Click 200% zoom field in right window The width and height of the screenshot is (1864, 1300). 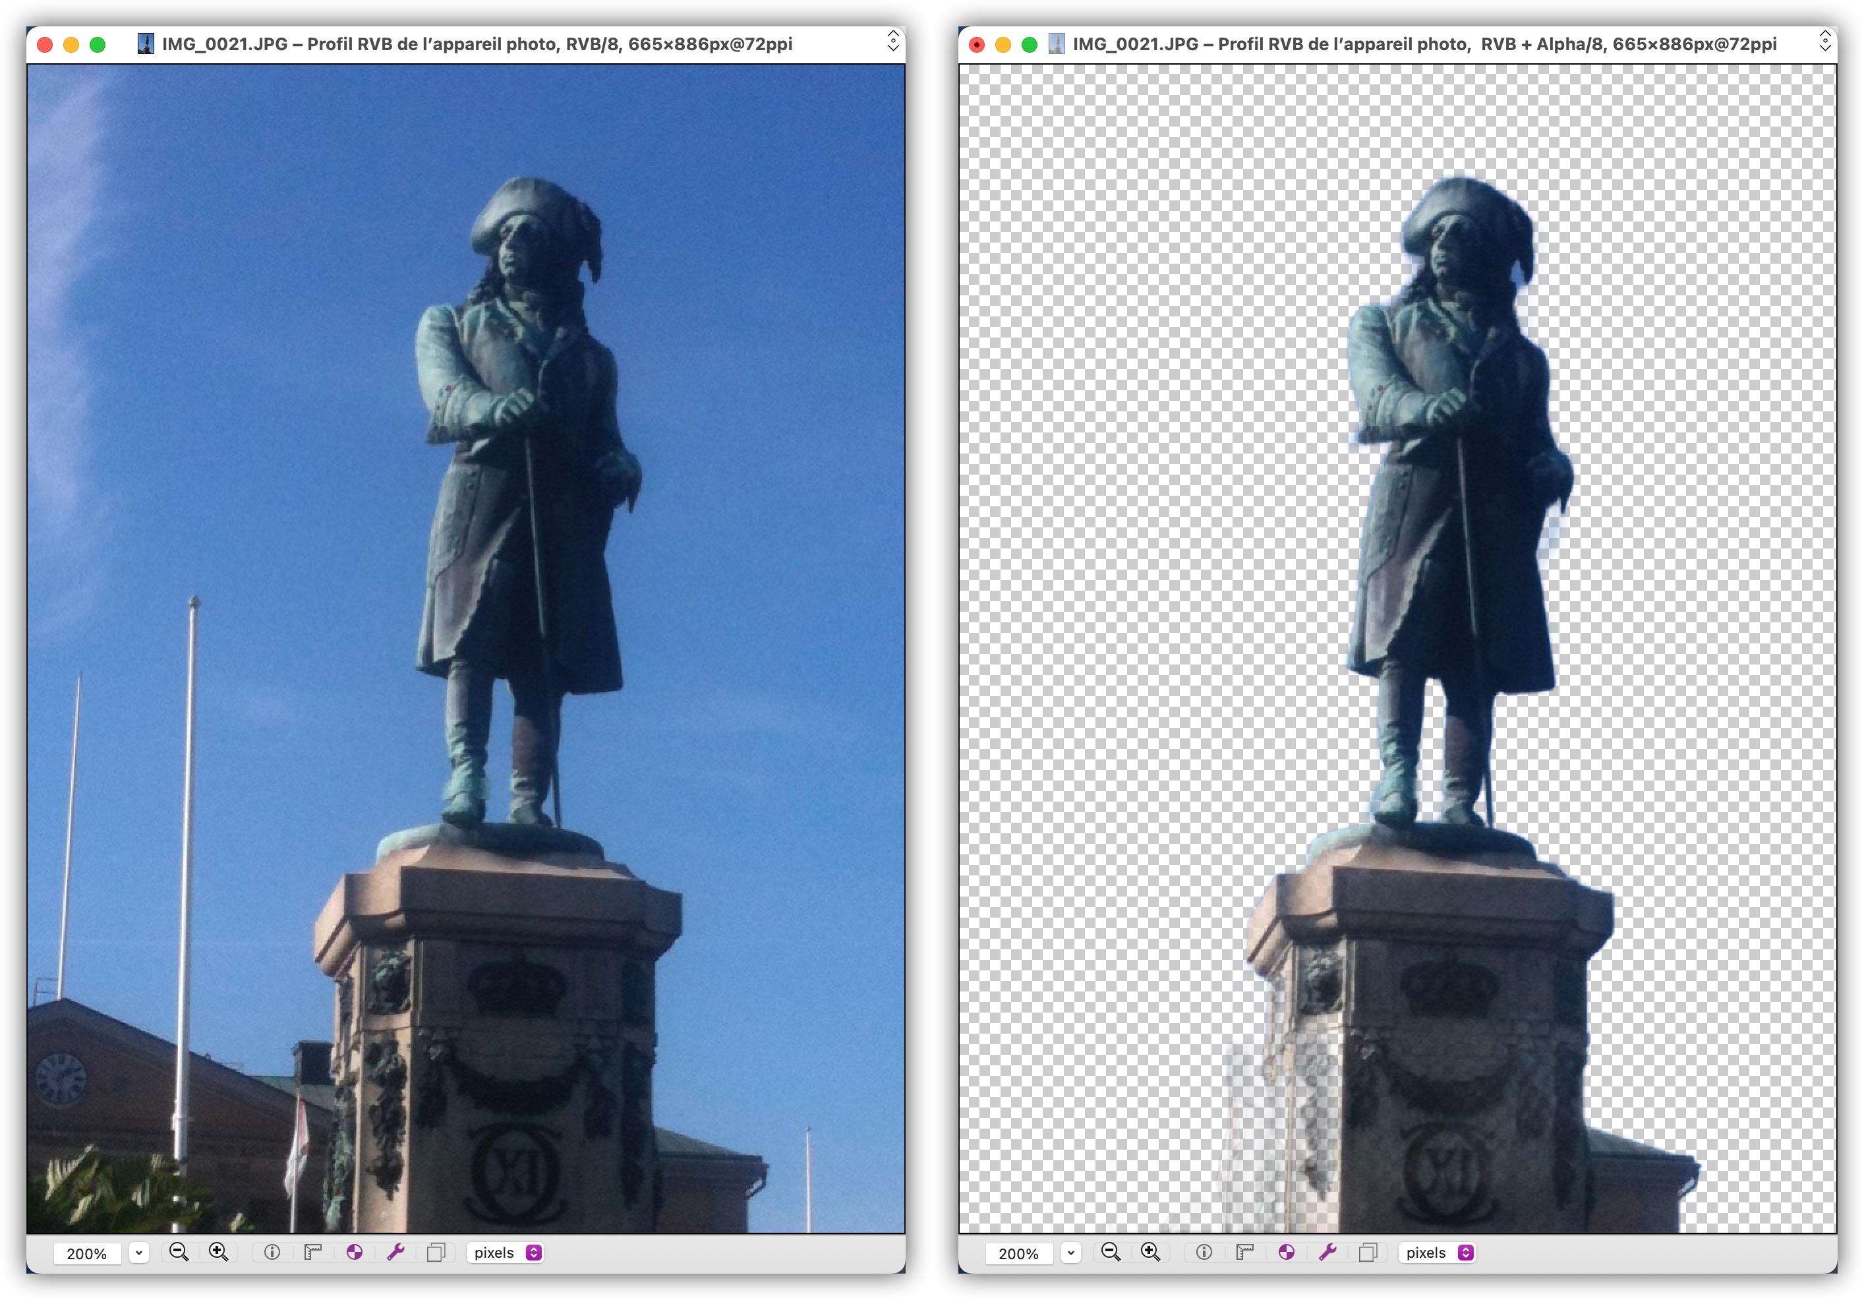[x=1019, y=1254]
